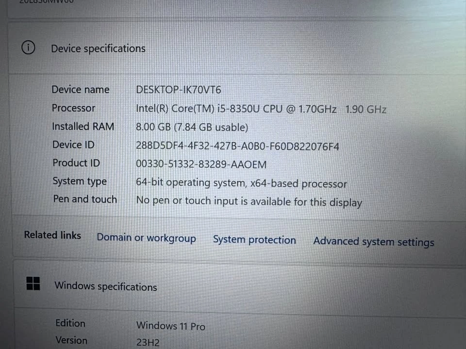466x349 pixels.
Task: Open Advanced system settings
Action: click(x=373, y=241)
